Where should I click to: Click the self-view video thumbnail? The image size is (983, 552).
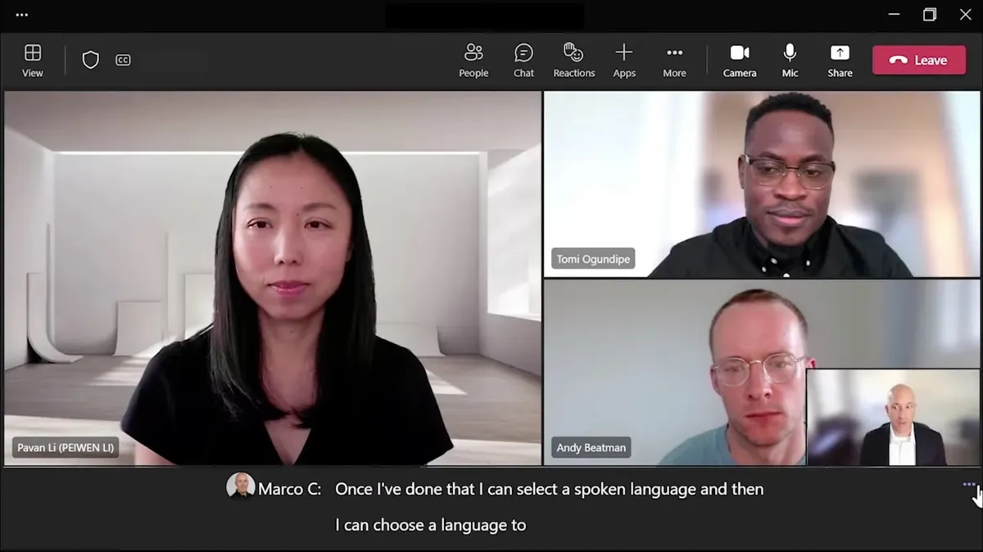[x=892, y=418]
